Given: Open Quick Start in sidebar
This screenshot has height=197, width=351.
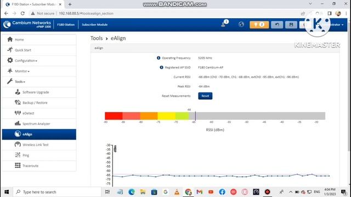Looking at the screenshot, I should point(39,50).
